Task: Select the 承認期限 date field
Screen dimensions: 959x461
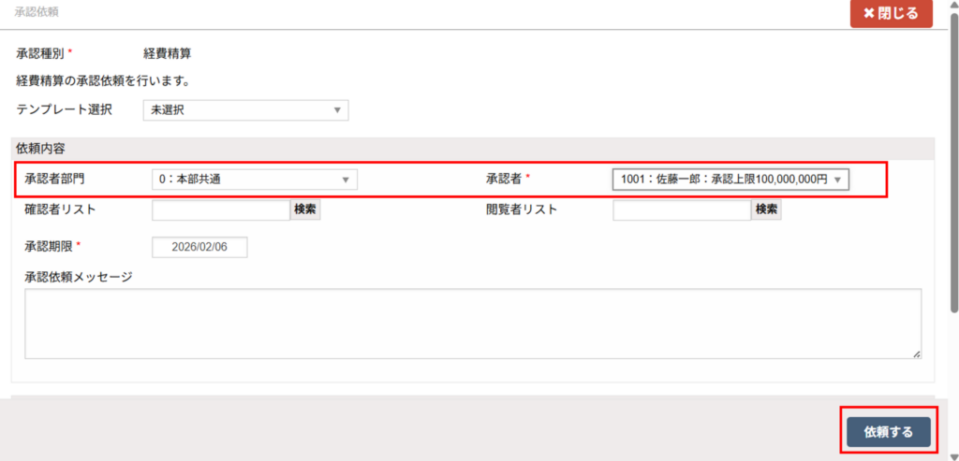Action: (199, 247)
